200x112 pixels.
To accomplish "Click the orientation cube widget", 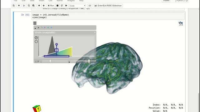I will click(x=37, y=109).
